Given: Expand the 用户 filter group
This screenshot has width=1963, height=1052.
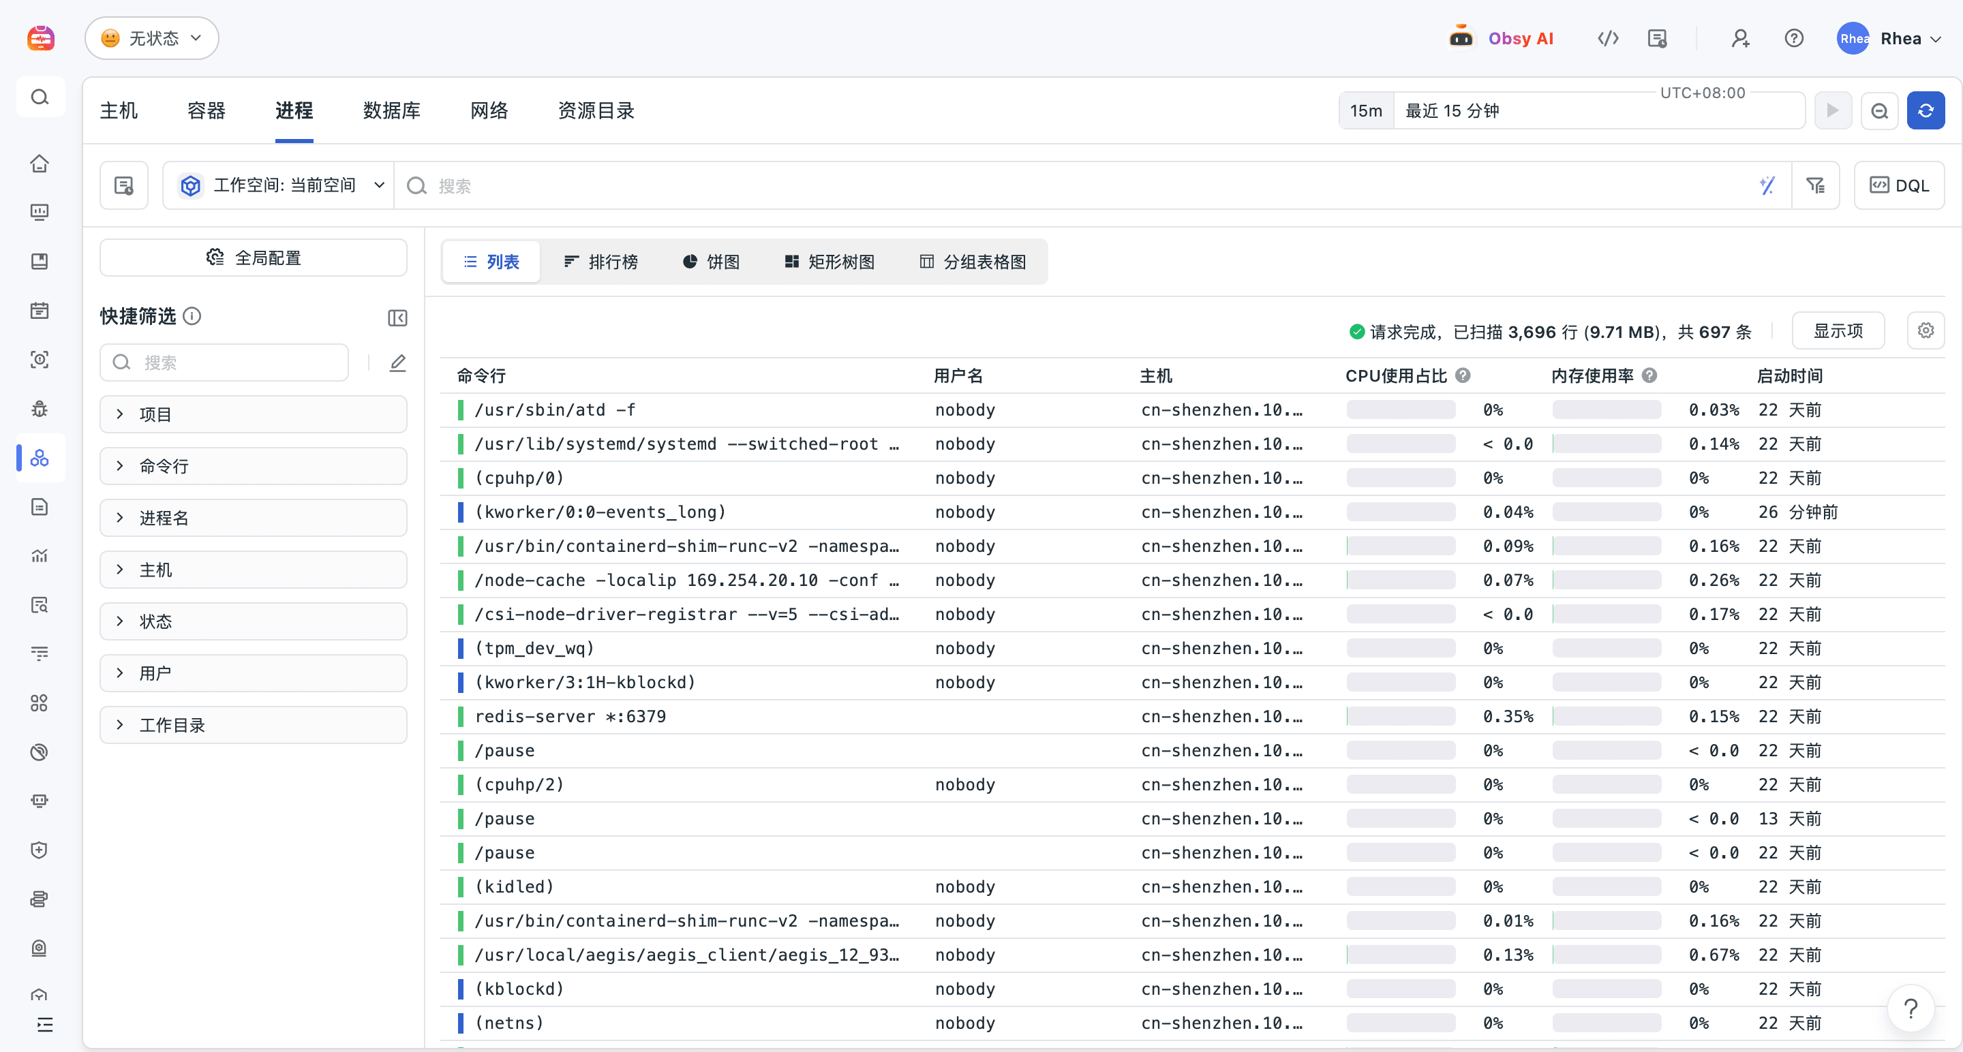Looking at the screenshot, I should [254, 673].
